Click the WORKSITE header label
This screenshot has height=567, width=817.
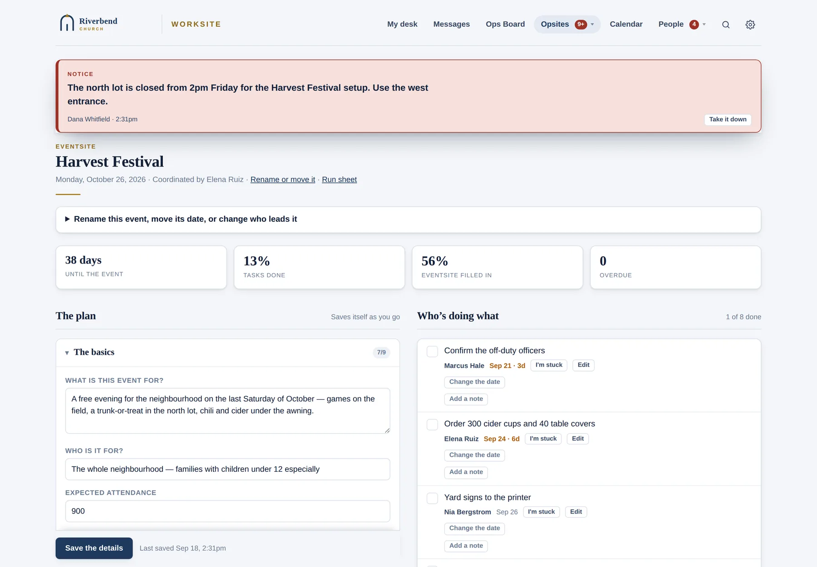196,24
